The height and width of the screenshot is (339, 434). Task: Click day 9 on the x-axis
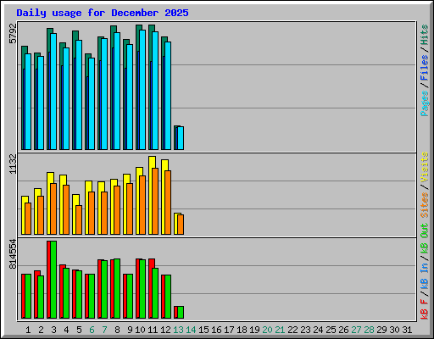pos(130,330)
